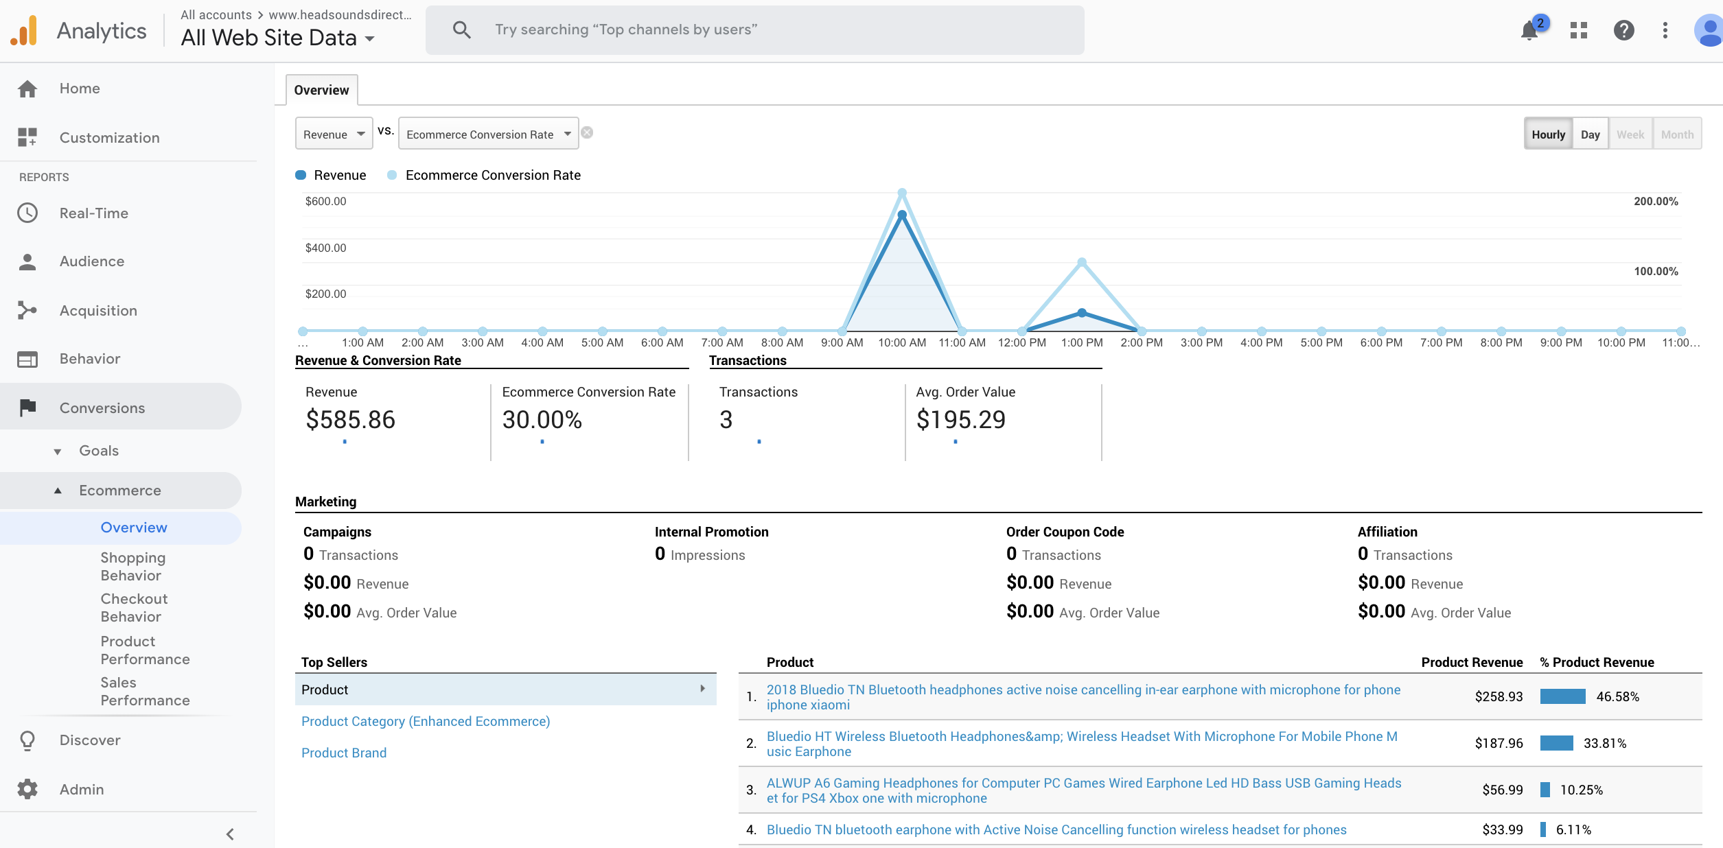The width and height of the screenshot is (1723, 848).
Task: Click the Product Revenue column header
Action: (x=1472, y=662)
